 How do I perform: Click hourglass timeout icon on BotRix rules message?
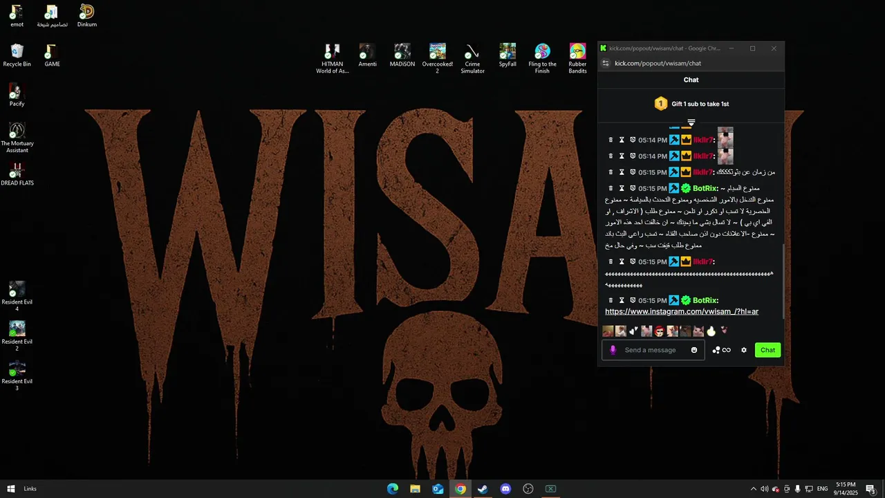click(622, 188)
